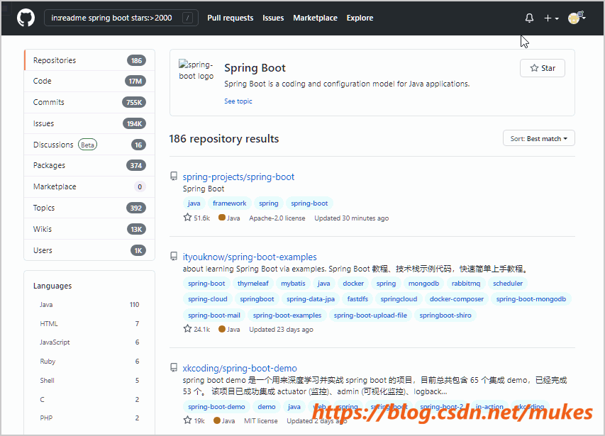605x436 pixels.
Task: Filter results by Java language
Action: tap(89, 305)
